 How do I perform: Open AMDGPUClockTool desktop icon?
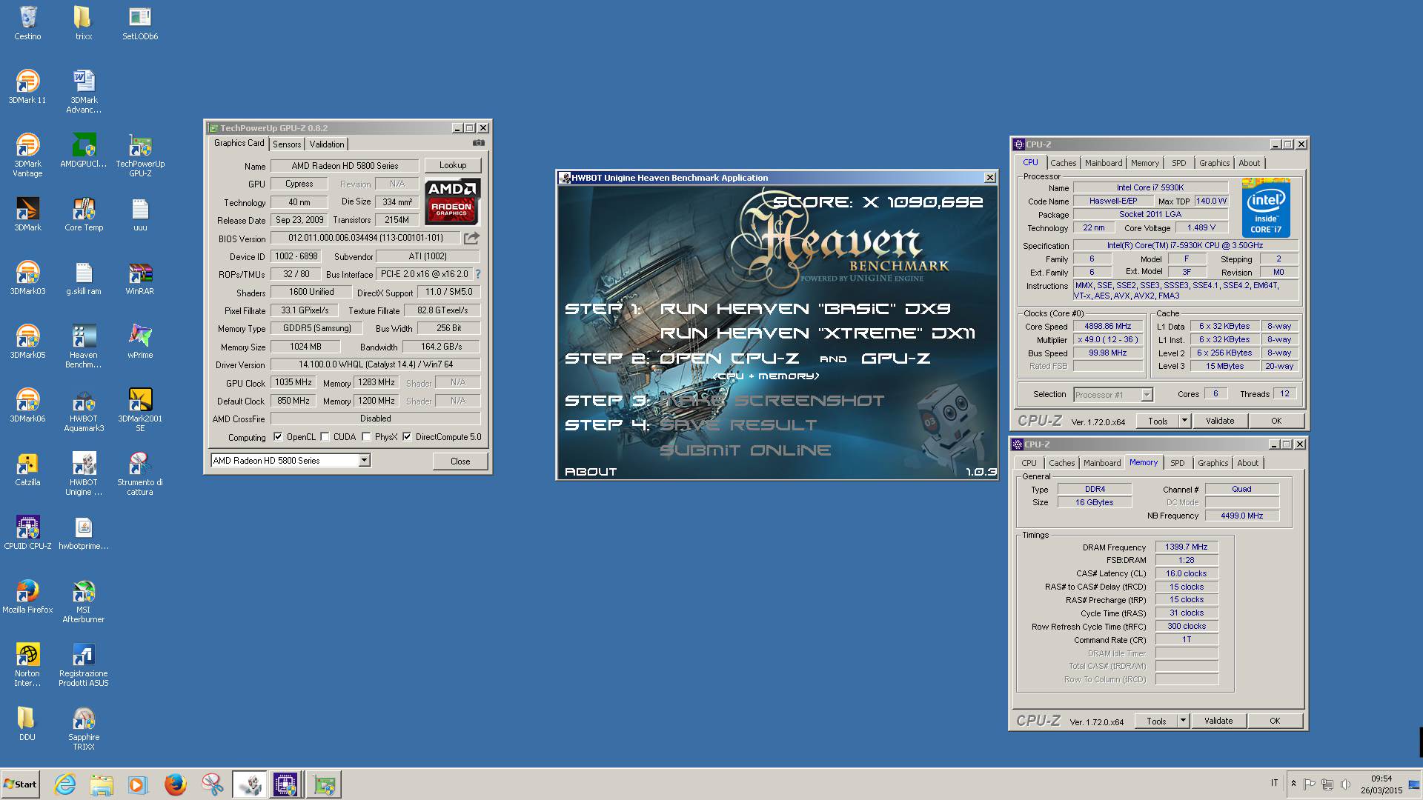point(83,150)
